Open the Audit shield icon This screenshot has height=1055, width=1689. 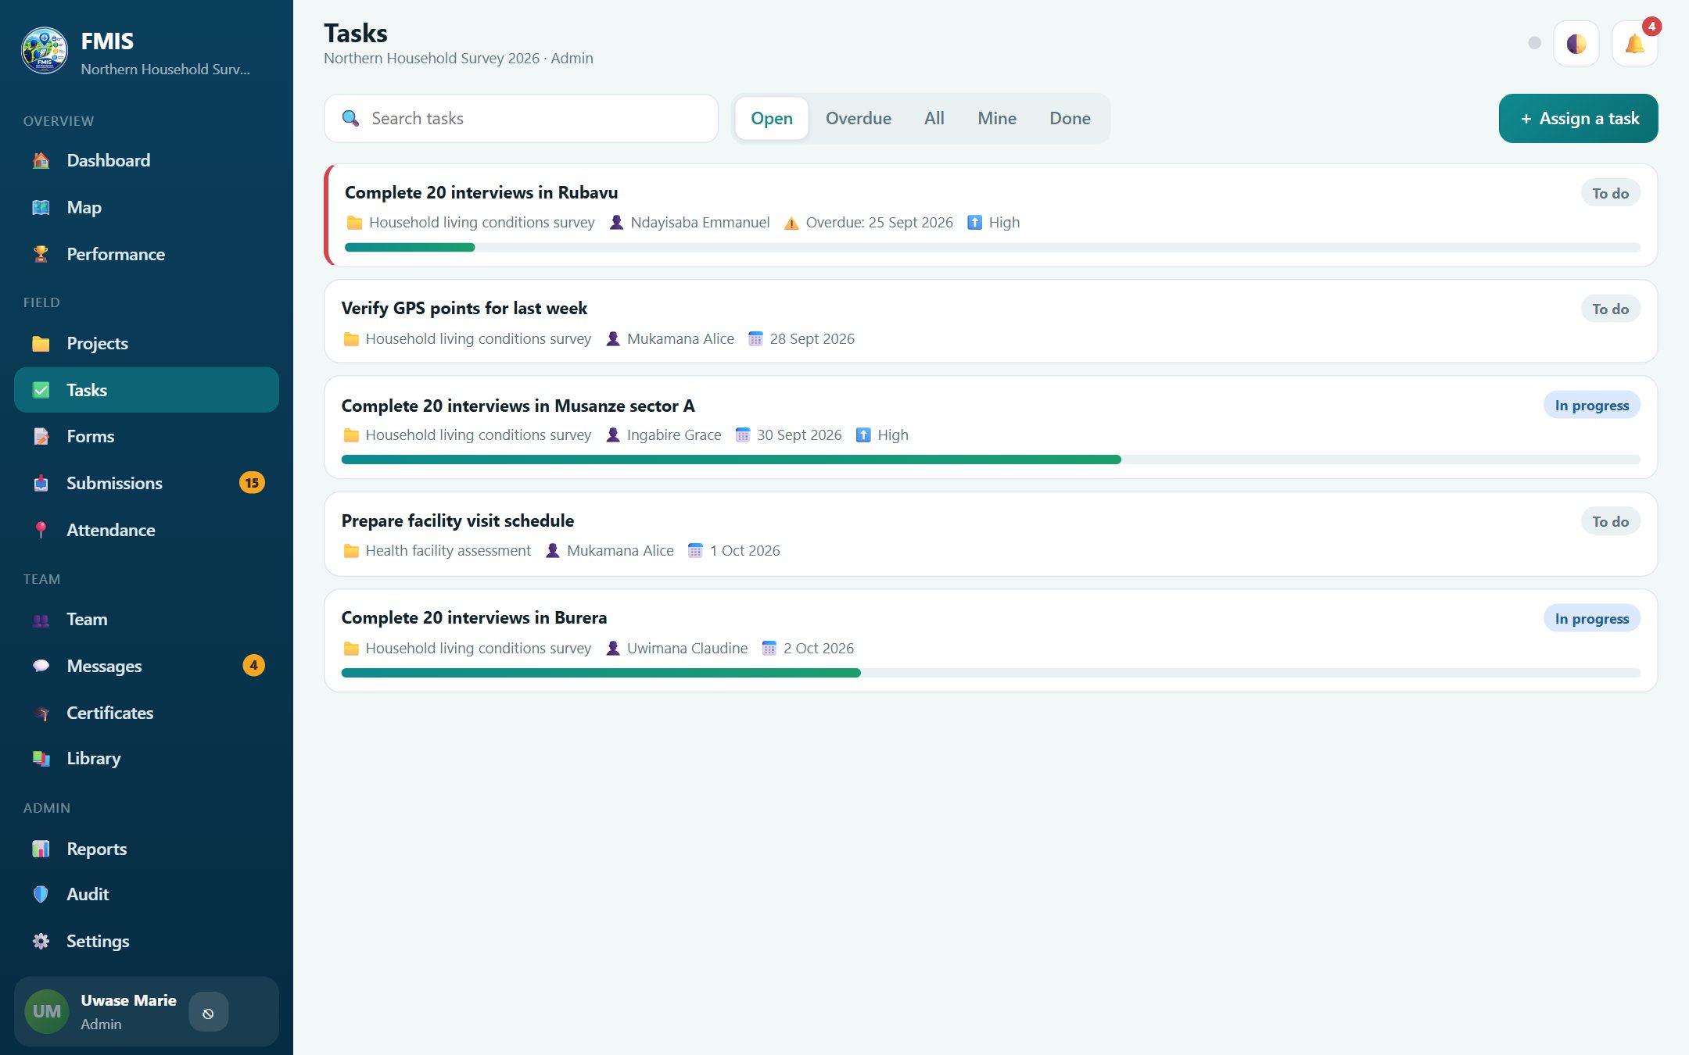click(41, 894)
